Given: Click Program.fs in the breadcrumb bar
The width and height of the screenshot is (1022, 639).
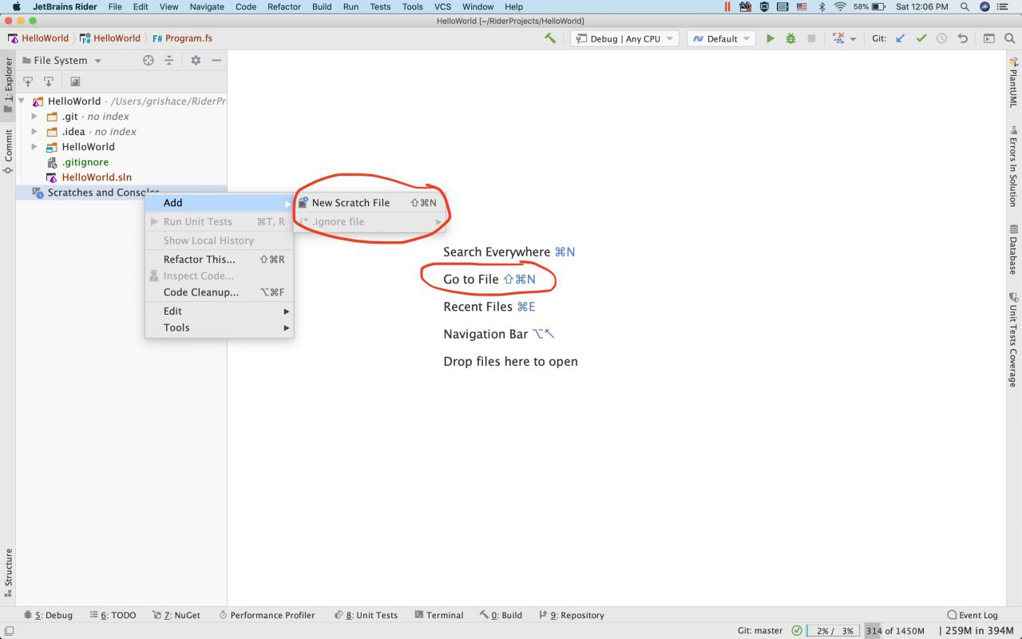Looking at the screenshot, I should tap(182, 38).
